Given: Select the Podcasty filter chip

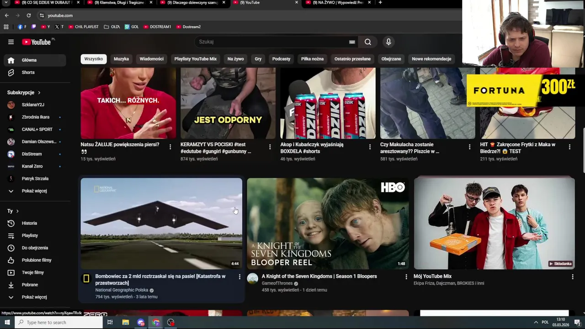Looking at the screenshot, I should pos(281,59).
